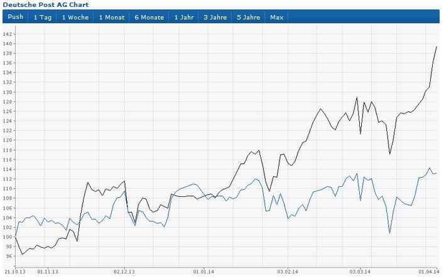This screenshot has width=444, height=278.
Task: Click the 130 value on y-axis
Action: 8,92
